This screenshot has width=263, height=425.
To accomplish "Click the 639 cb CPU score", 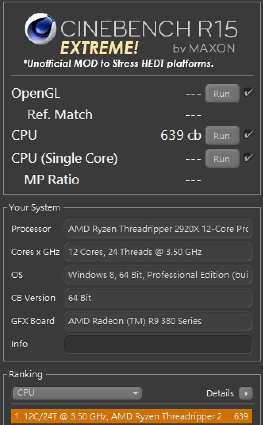I will tap(180, 135).
